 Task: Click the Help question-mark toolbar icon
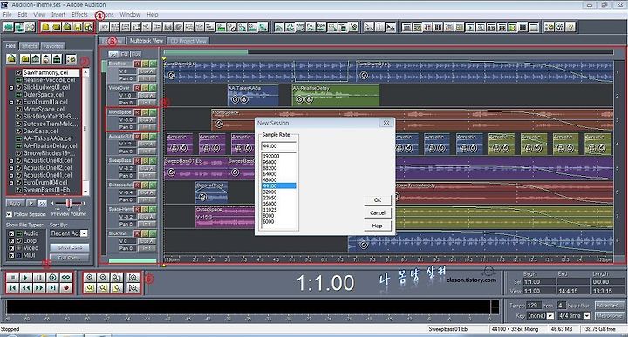pyautogui.click(x=570, y=27)
